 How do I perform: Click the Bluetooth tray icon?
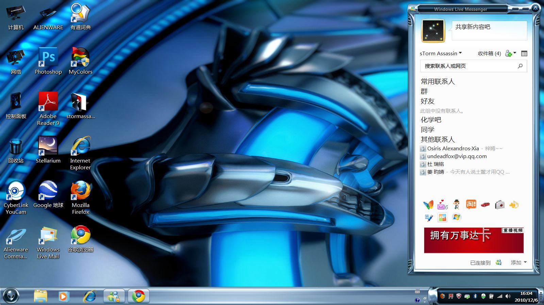(475, 296)
